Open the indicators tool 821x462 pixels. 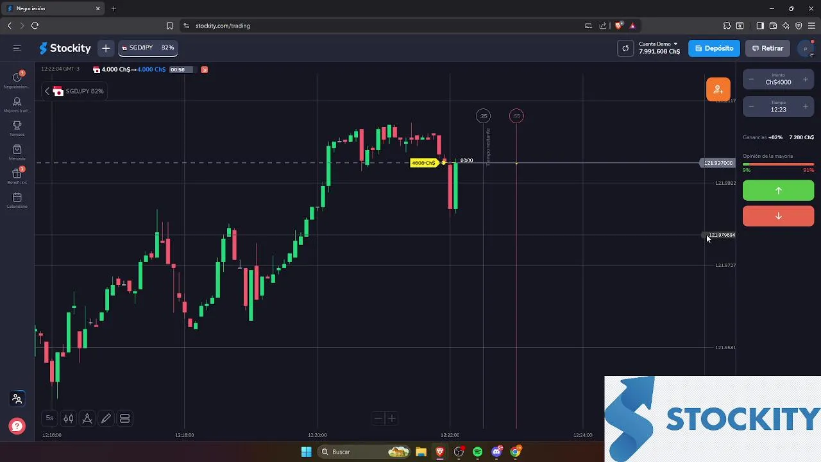(x=87, y=418)
